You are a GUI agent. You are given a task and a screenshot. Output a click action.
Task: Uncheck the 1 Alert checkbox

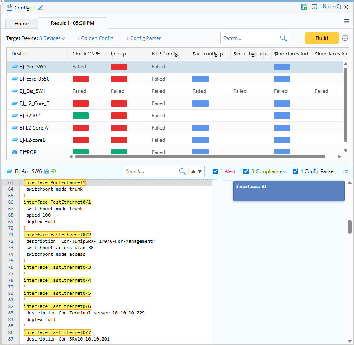215,171
